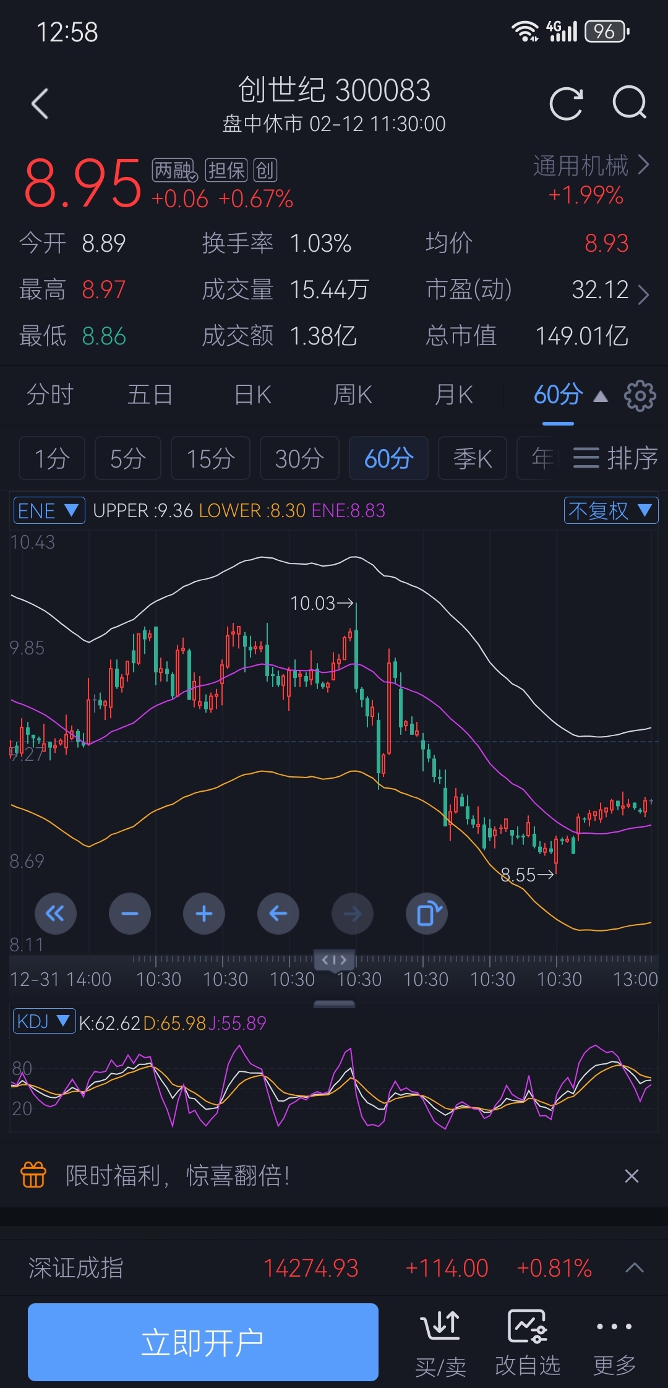
Task: Go back using the top-left arrow
Action: (x=40, y=103)
